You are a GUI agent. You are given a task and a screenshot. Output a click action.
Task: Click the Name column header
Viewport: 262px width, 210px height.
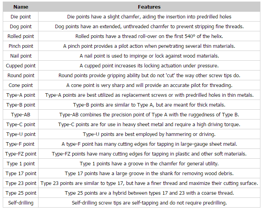tap(20, 7)
